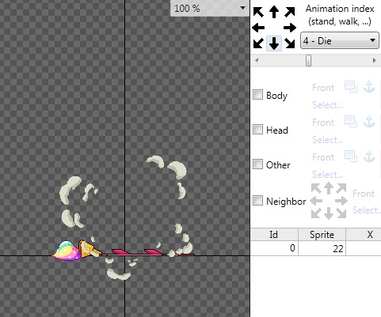The image size is (381, 317).
Task: Select the up direction arrow
Action: 274,12
